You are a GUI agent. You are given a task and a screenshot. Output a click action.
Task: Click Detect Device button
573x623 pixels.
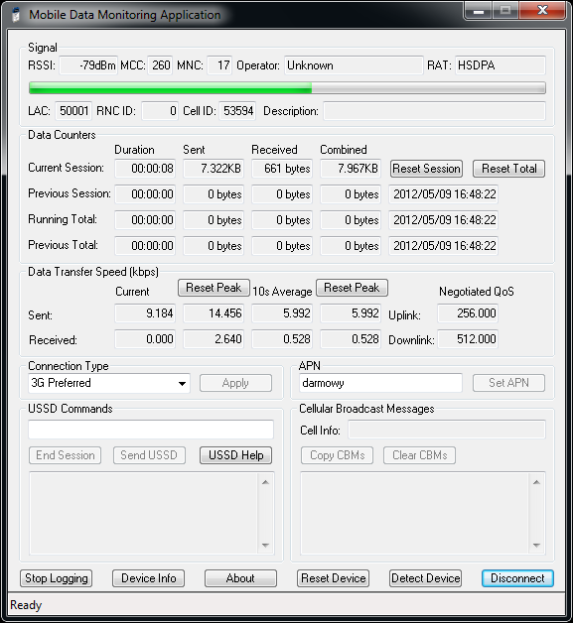coord(425,578)
